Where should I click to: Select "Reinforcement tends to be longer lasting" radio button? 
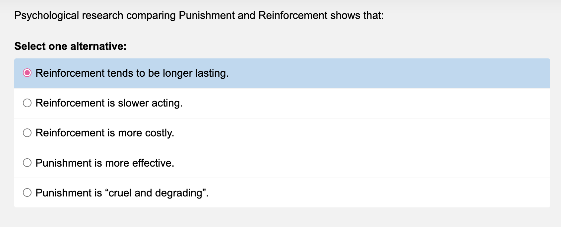click(x=27, y=73)
